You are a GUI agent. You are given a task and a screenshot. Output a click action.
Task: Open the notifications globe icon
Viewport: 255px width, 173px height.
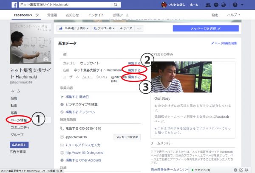point(224,5)
